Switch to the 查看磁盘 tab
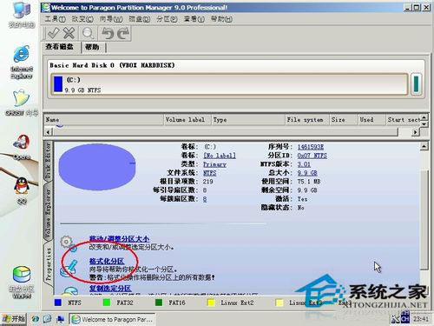Viewport: 434px width, 326px height. [x=59, y=47]
